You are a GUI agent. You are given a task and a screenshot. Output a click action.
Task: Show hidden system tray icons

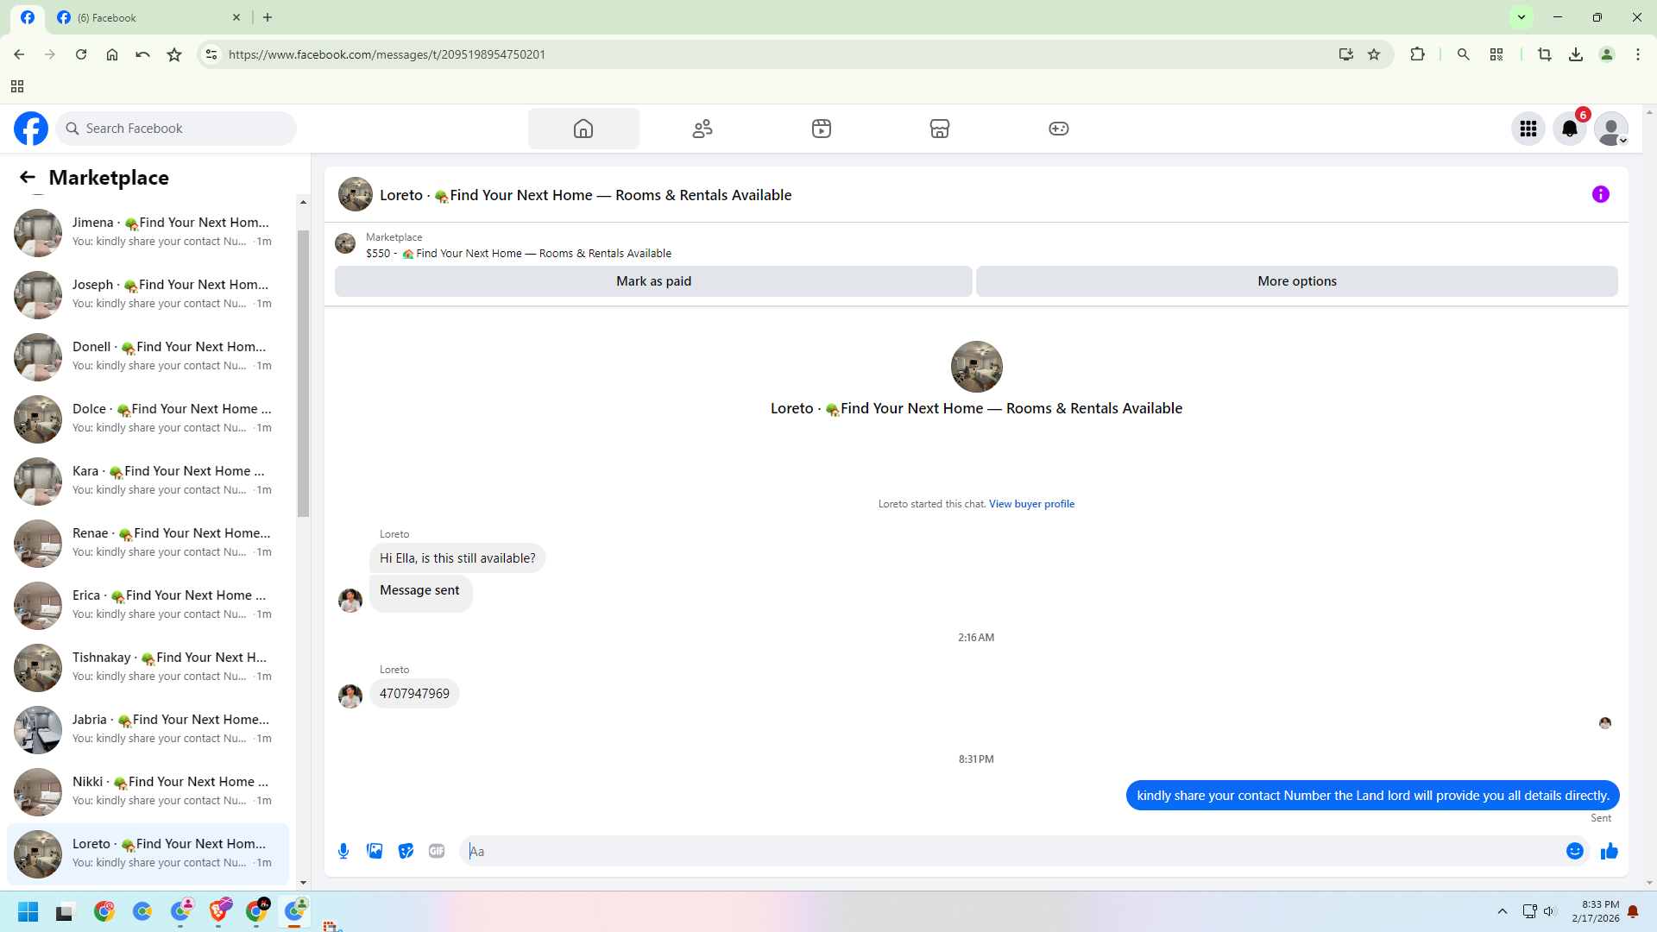coord(1502,911)
